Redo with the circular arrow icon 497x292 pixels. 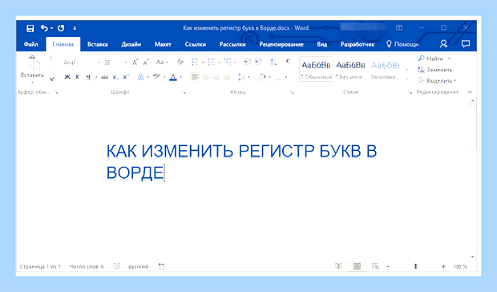pos(61,28)
